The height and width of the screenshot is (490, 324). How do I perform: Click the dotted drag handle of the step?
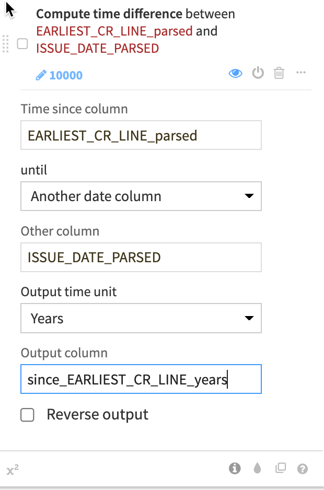(6, 43)
